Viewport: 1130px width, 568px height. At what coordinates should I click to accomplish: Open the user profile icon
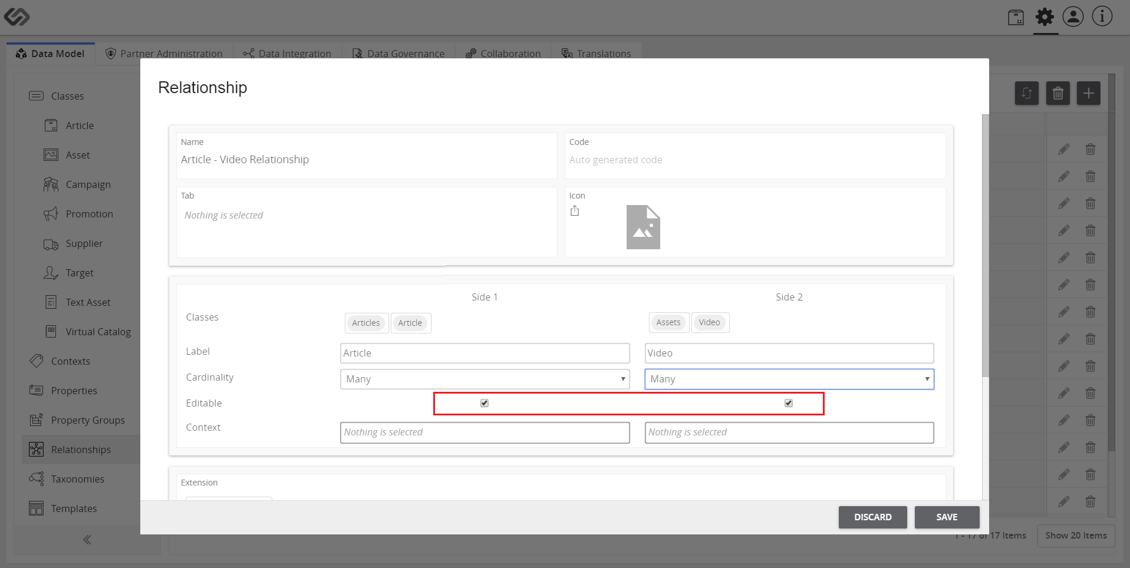tap(1073, 16)
